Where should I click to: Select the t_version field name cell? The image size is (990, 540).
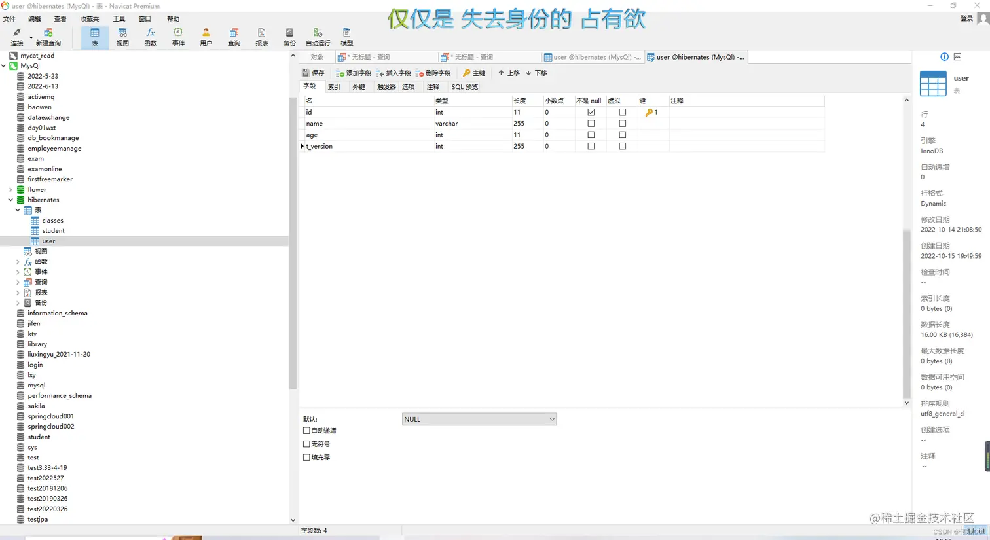369,146
